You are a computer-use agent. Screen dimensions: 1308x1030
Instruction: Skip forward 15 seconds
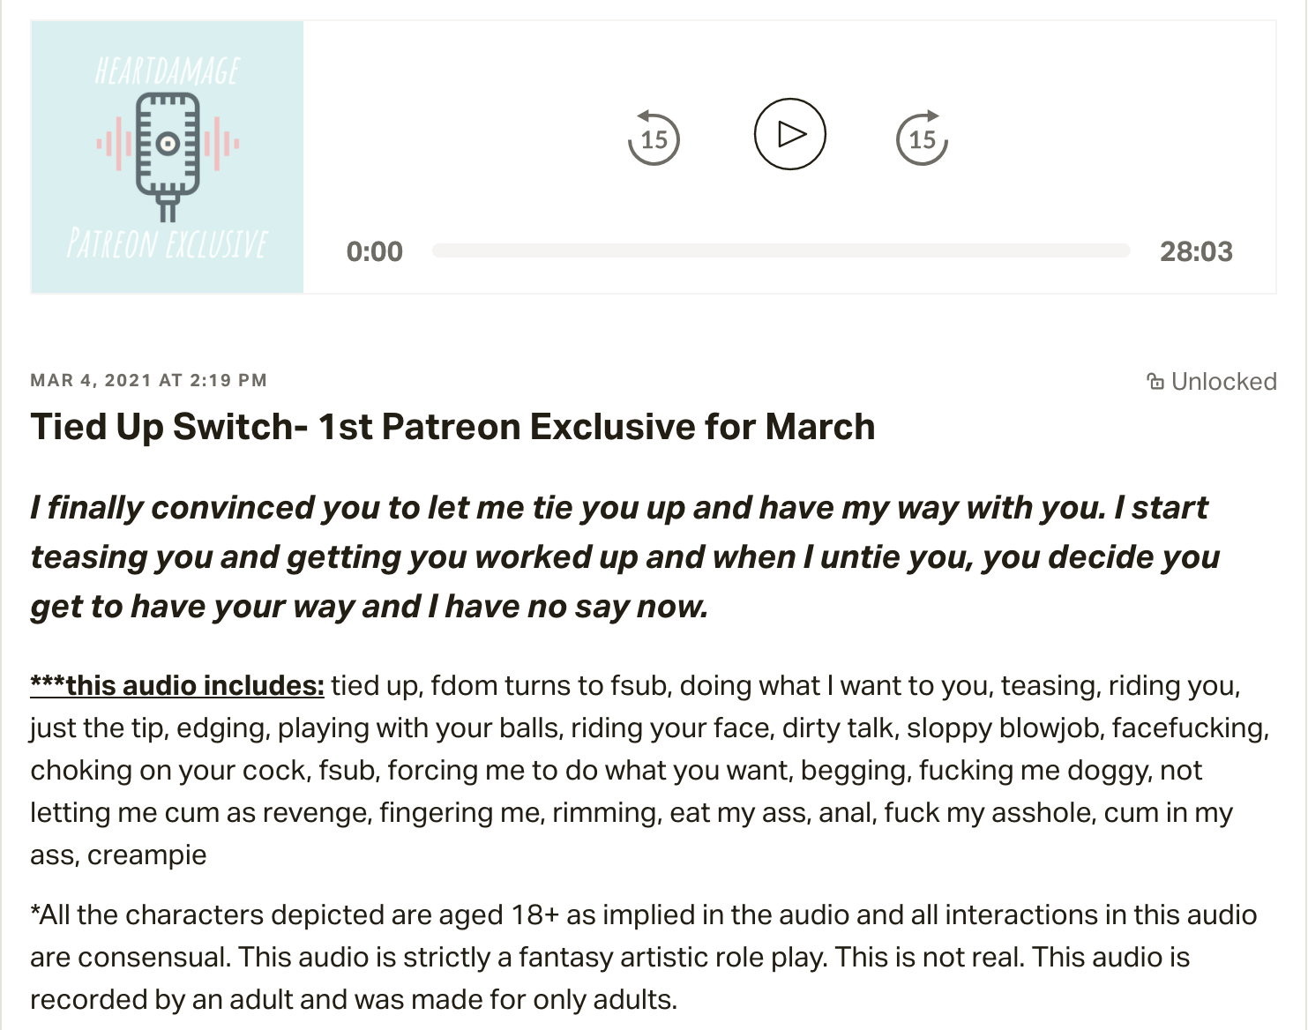pos(922,138)
